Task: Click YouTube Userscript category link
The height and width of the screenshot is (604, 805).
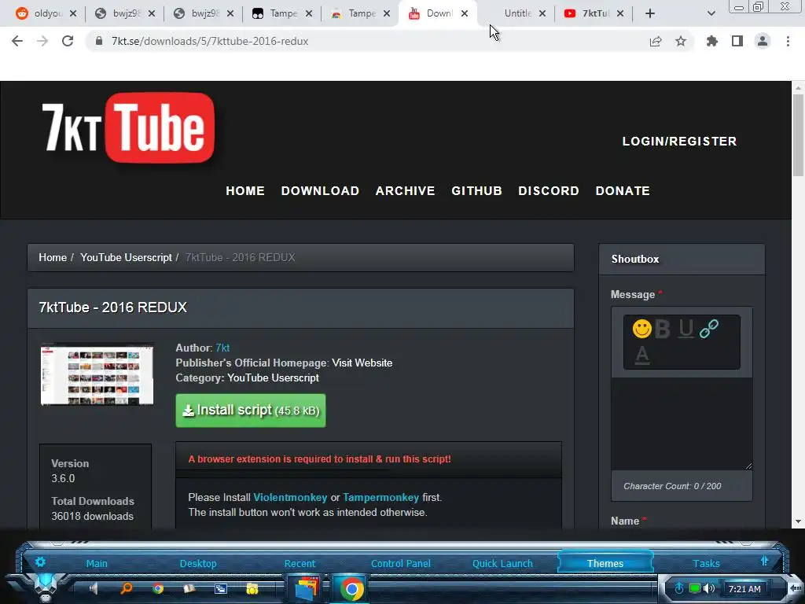Action: 273,377
